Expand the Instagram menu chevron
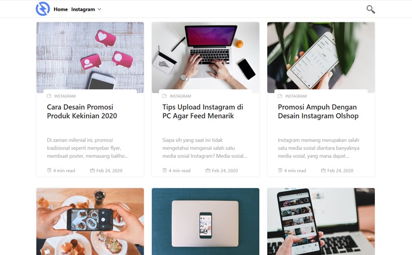This screenshot has height=255, width=412. point(99,9)
